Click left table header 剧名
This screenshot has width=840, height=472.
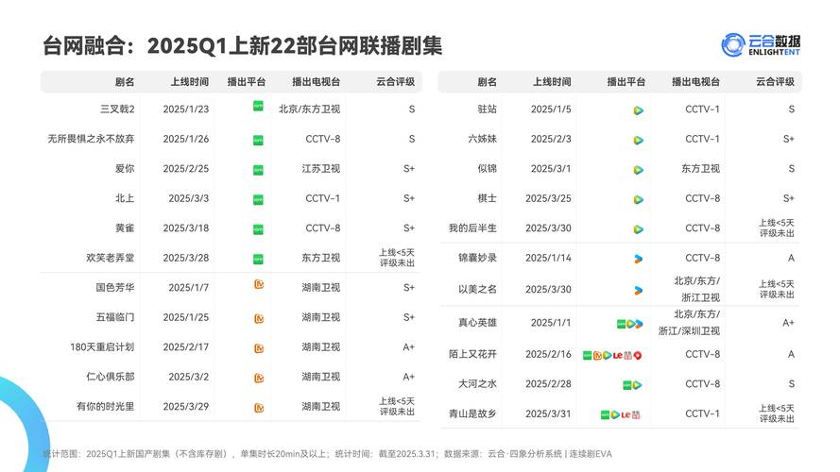tap(125, 82)
